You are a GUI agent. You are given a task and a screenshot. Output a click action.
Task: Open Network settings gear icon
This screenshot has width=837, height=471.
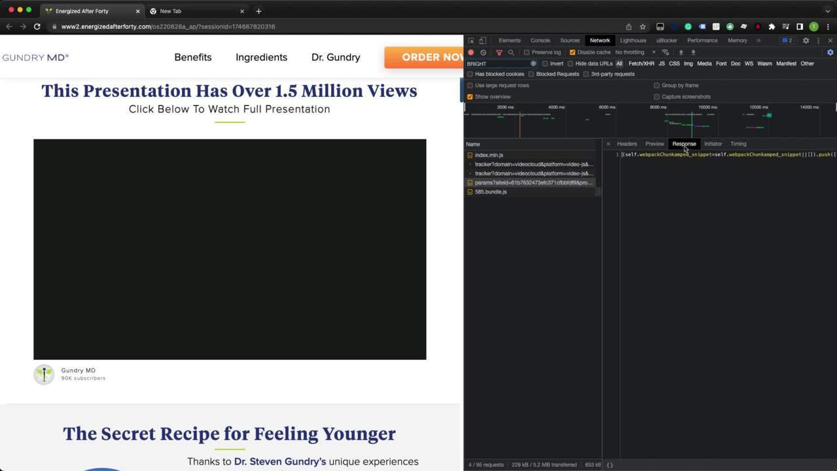830,52
